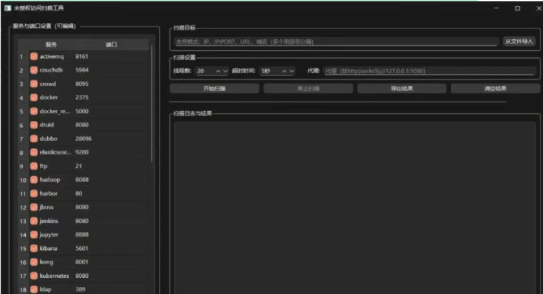543x294 pixels.
Task: Disable the jenkins checkbox
Action: coord(34,221)
